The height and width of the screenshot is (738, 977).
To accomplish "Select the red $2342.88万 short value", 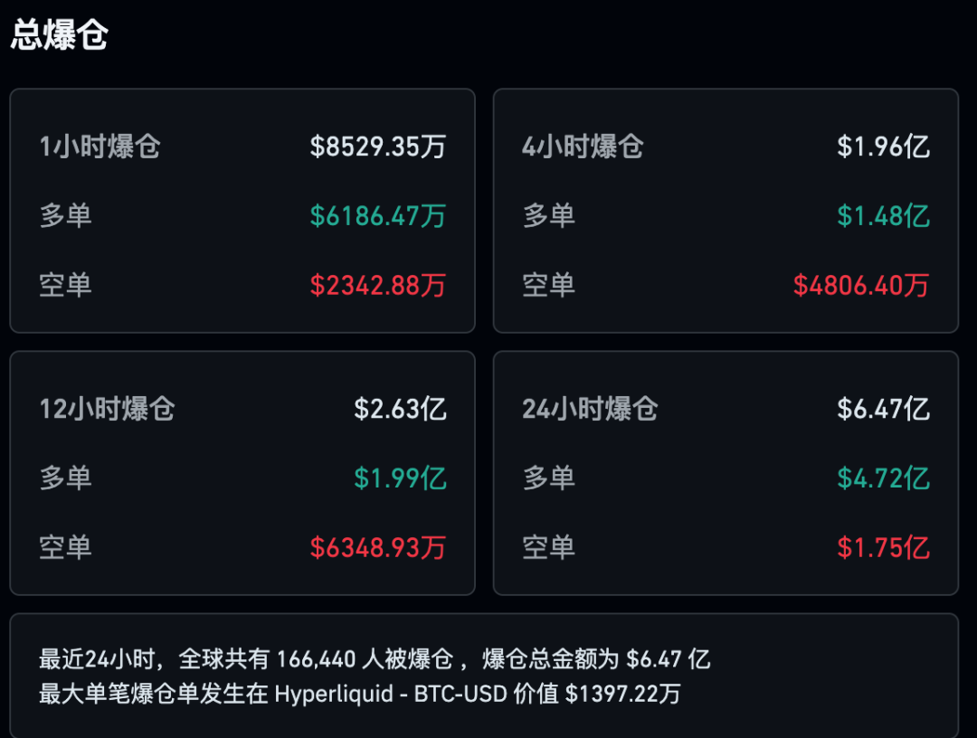I will coord(378,286).
